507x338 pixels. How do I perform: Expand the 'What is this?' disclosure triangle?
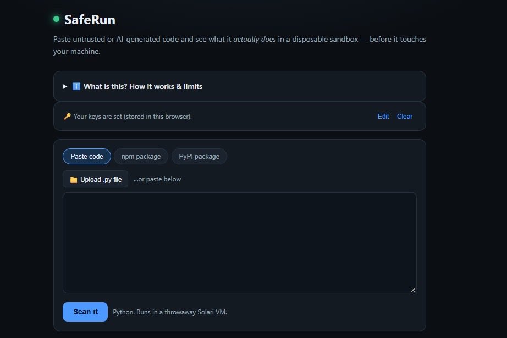pyautogui.click(x=65, y=87)
